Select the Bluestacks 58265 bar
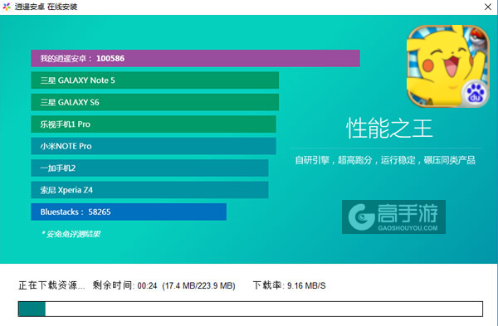Screen dimensions: 498x326 pyautogui.click(x=129, y=212)
